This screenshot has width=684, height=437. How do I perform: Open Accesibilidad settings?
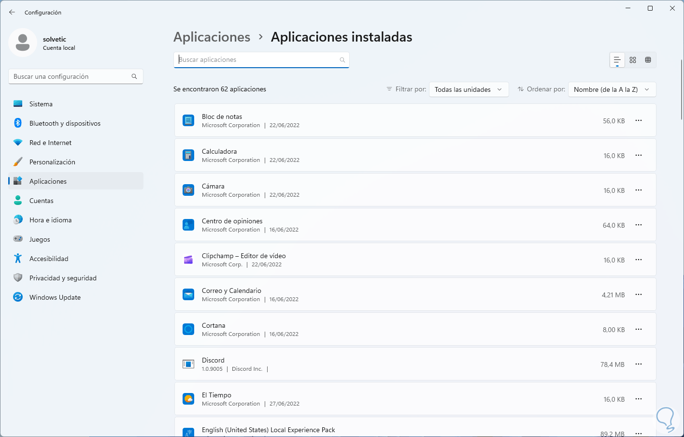coord(76,259)
